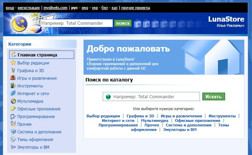Click the icon beside Игры и развлечения
The height and width of the screenshot is (155, 252).
13,78
